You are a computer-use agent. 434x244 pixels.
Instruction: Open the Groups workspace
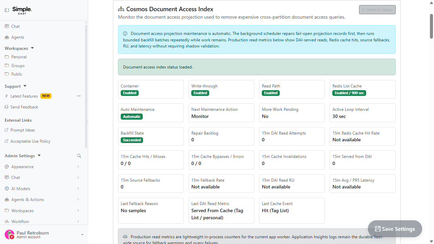pos(18,66)
